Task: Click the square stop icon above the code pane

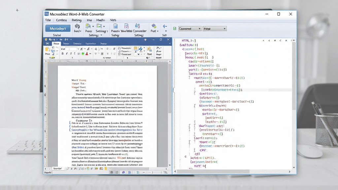Action: pyautogui.click(x=275, y=41)
